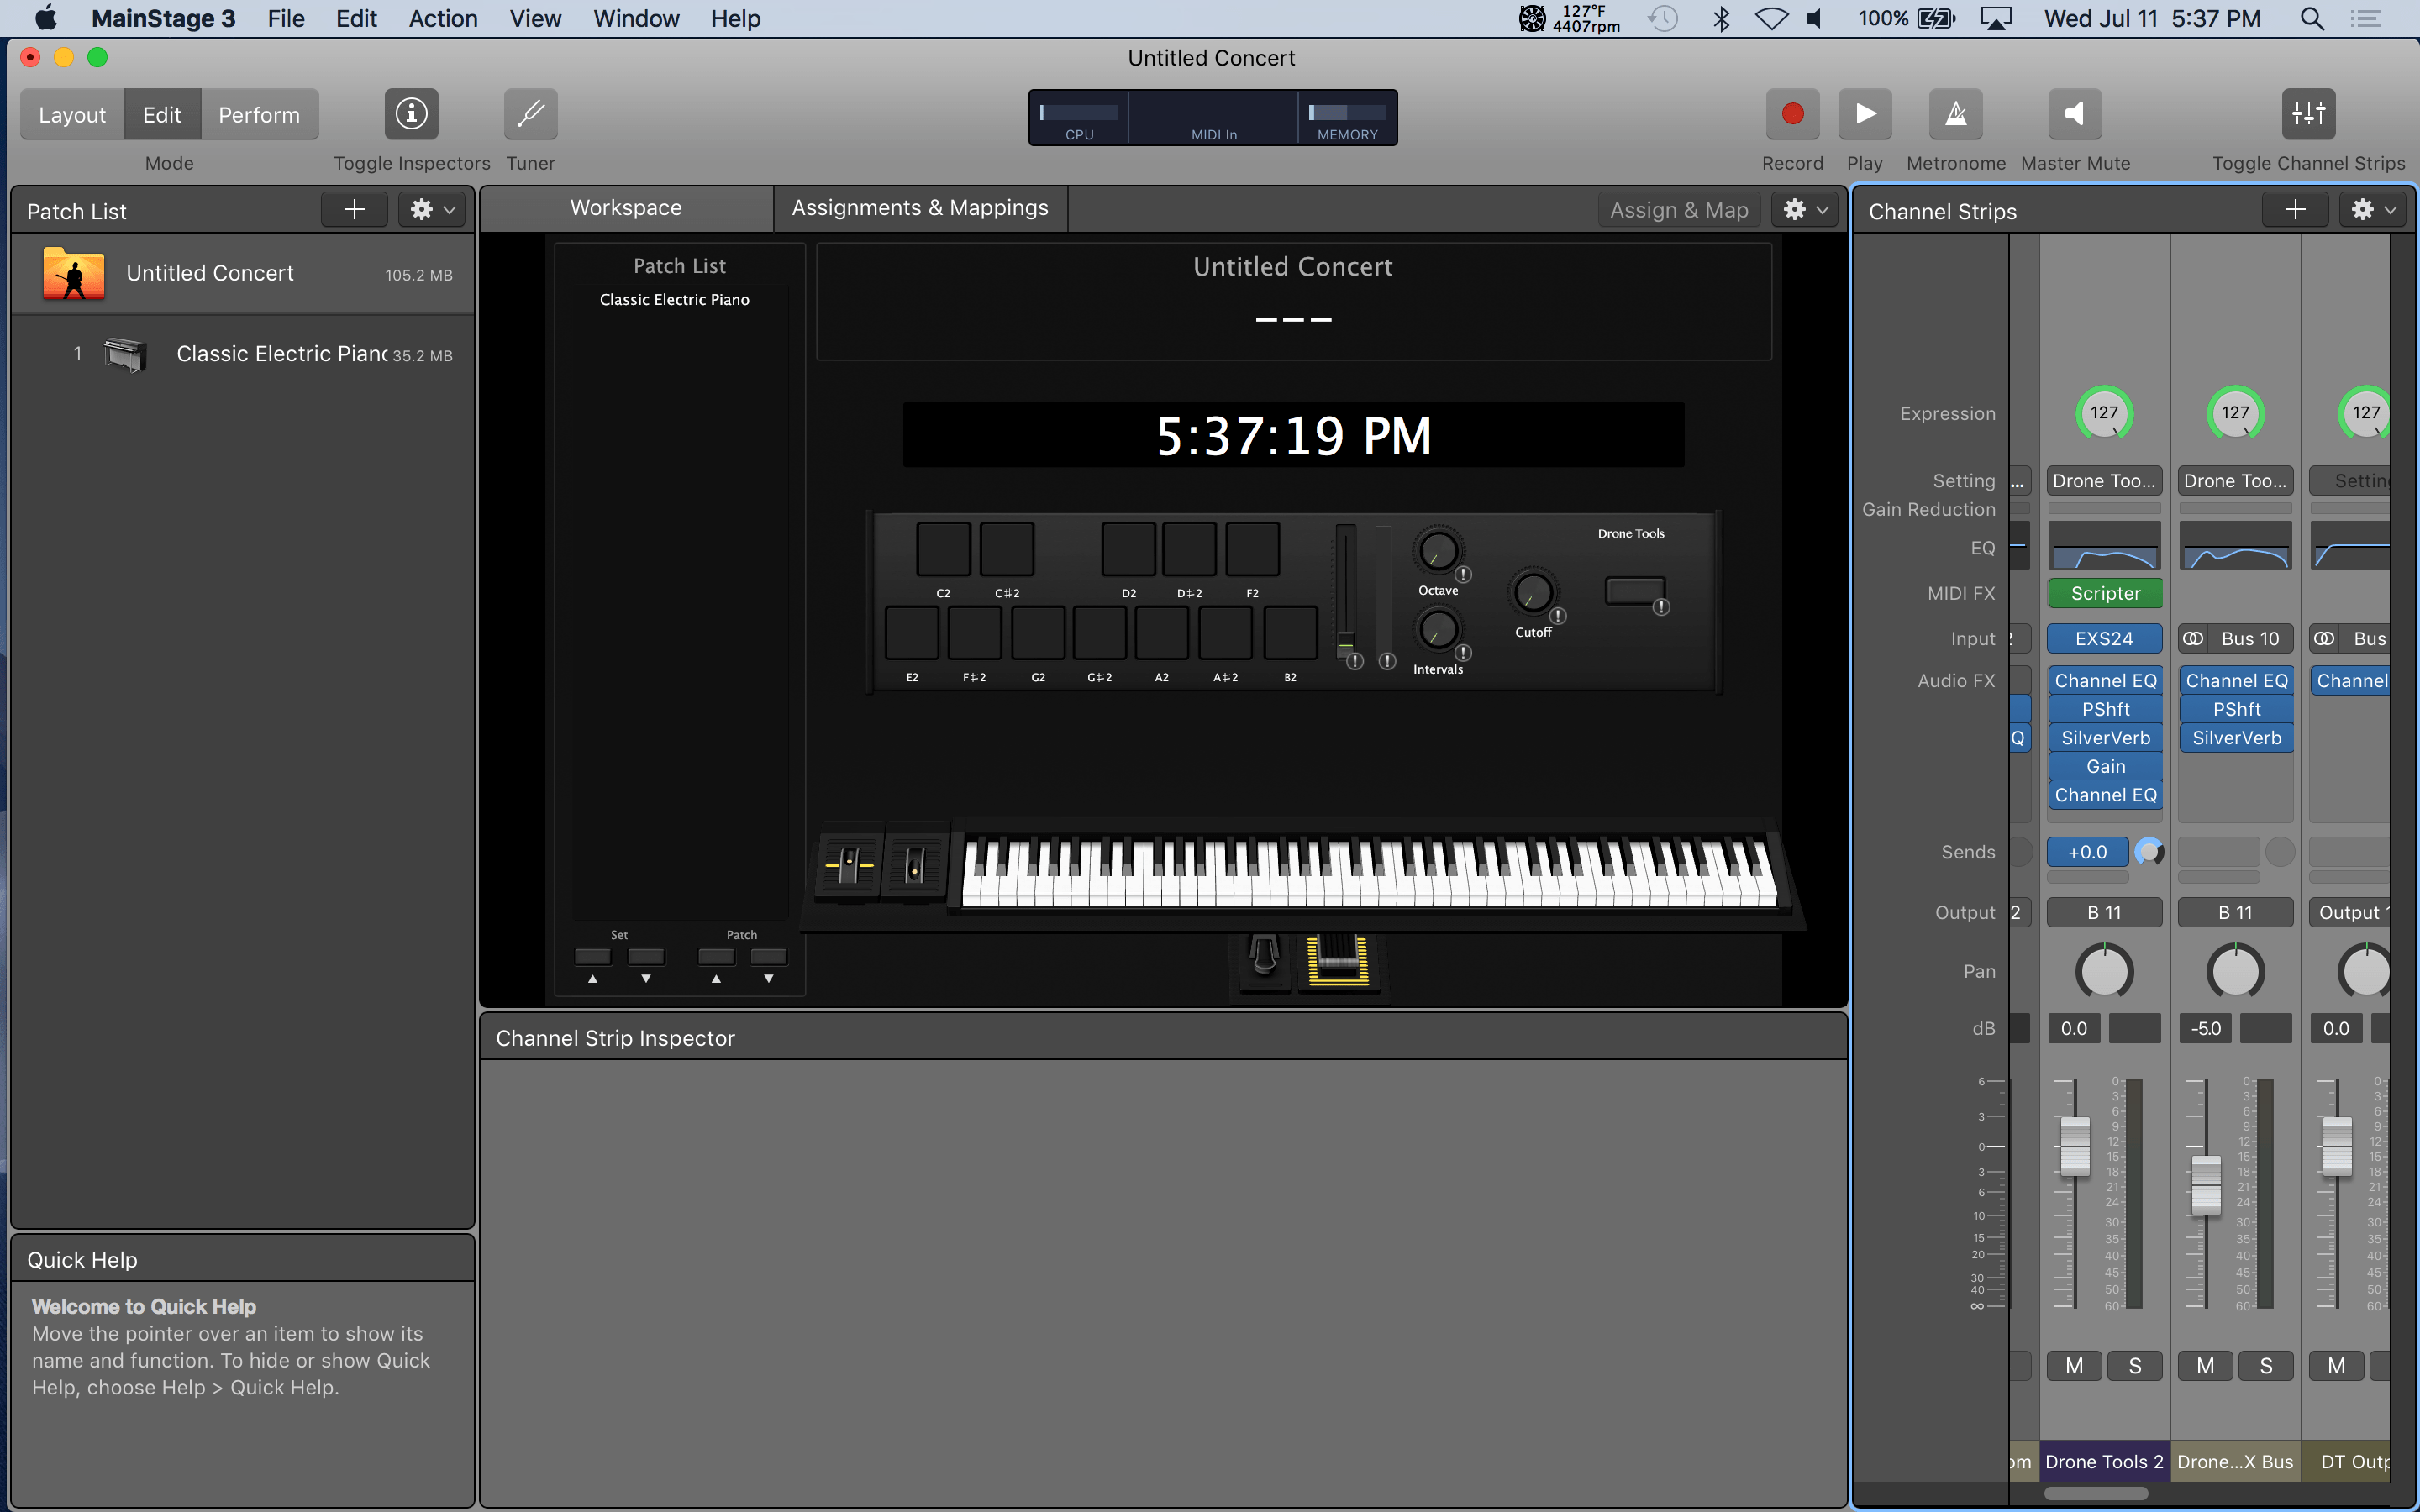Click the on-screen piano keyboard
The height and width of the screenshot is (1512, 2420).
pos(1368,873)
